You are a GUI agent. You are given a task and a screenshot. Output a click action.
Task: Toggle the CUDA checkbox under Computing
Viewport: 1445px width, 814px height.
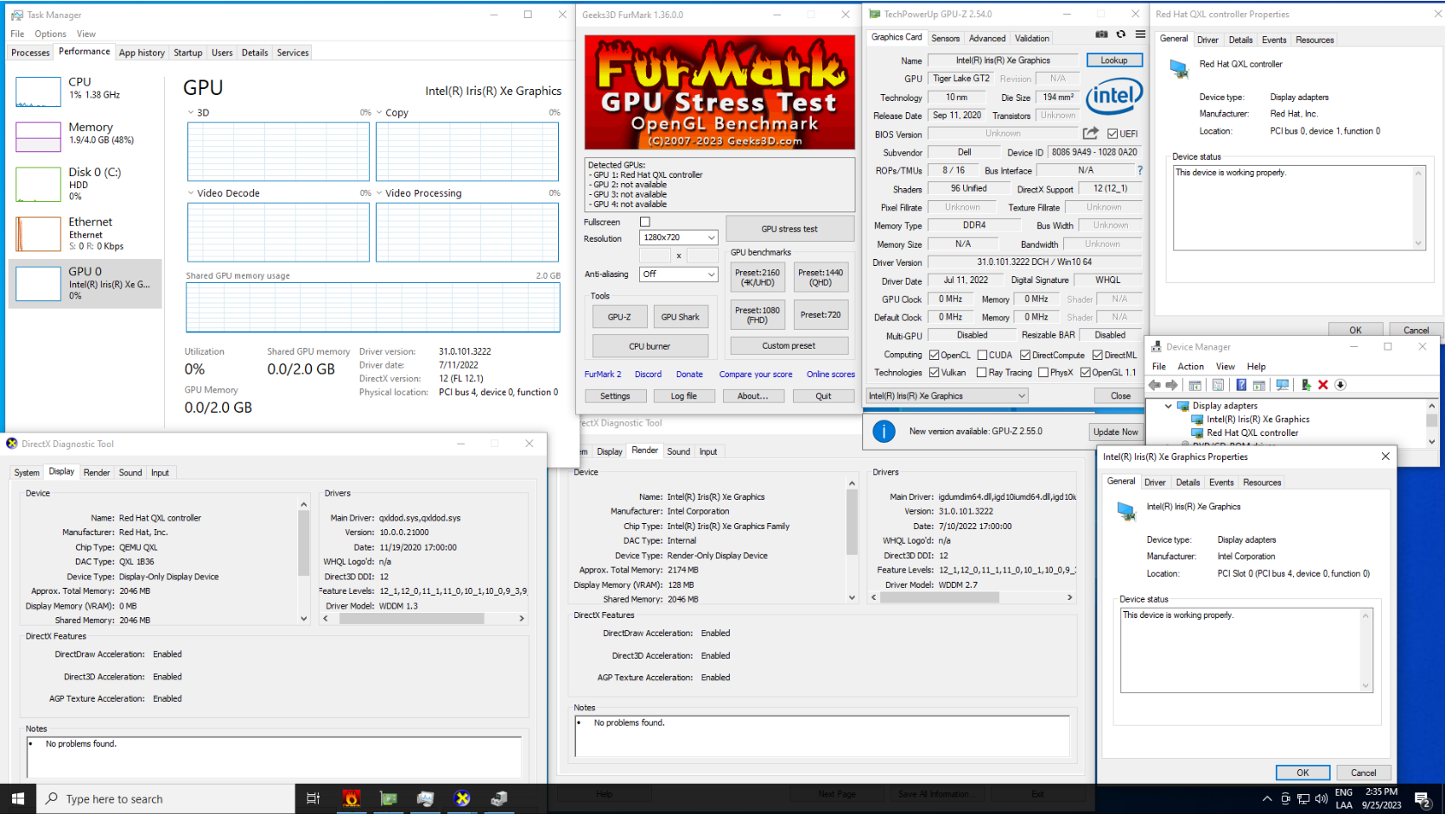click(981, 355)
